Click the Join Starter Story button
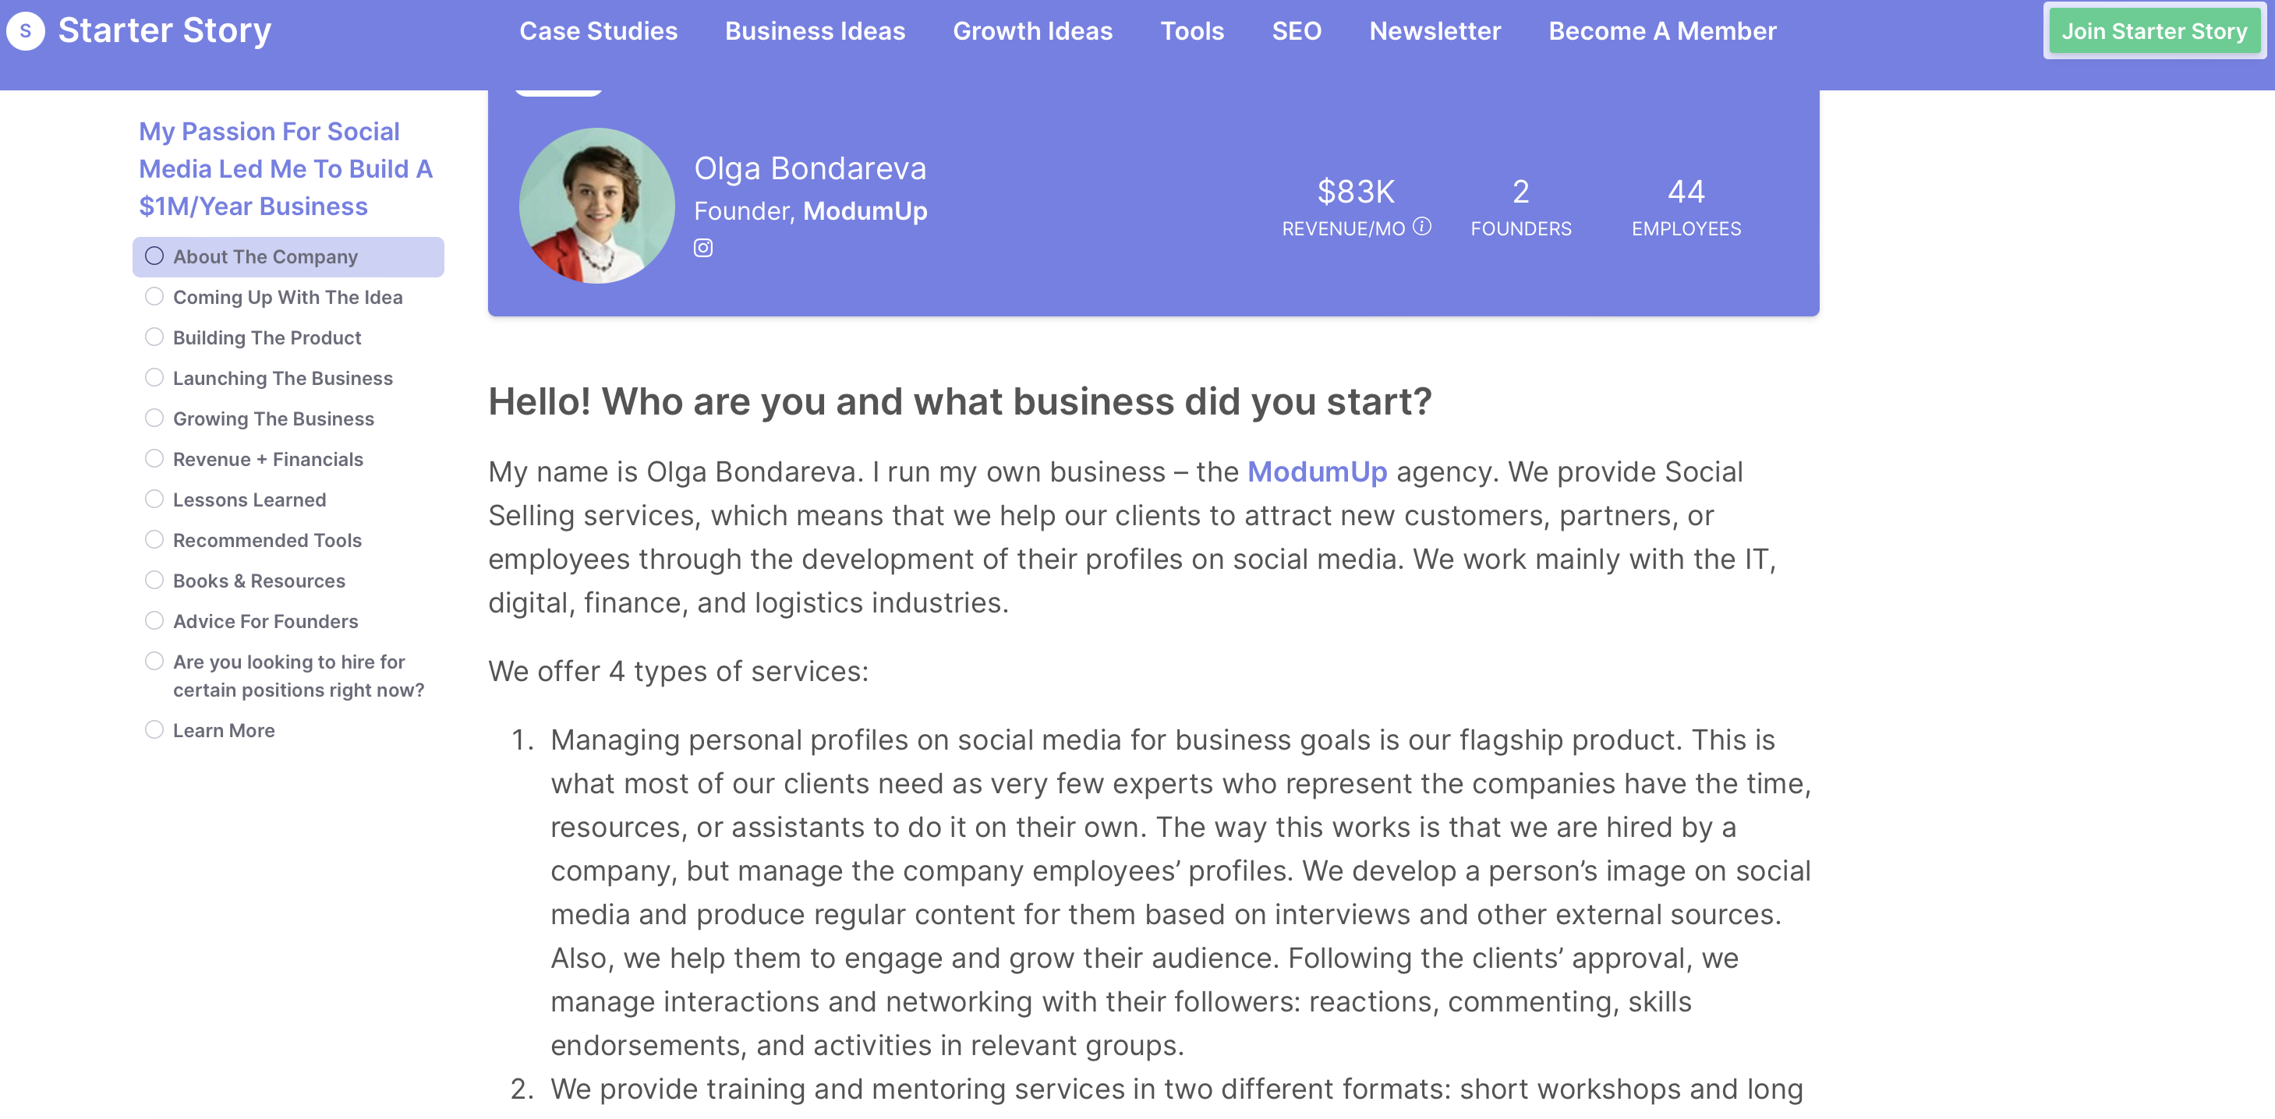 (2155, 31)
